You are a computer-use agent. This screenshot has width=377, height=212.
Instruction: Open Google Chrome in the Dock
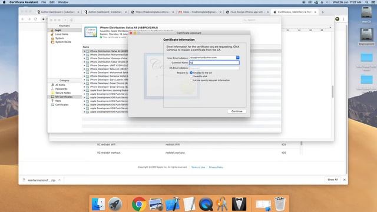click(139, 204)
